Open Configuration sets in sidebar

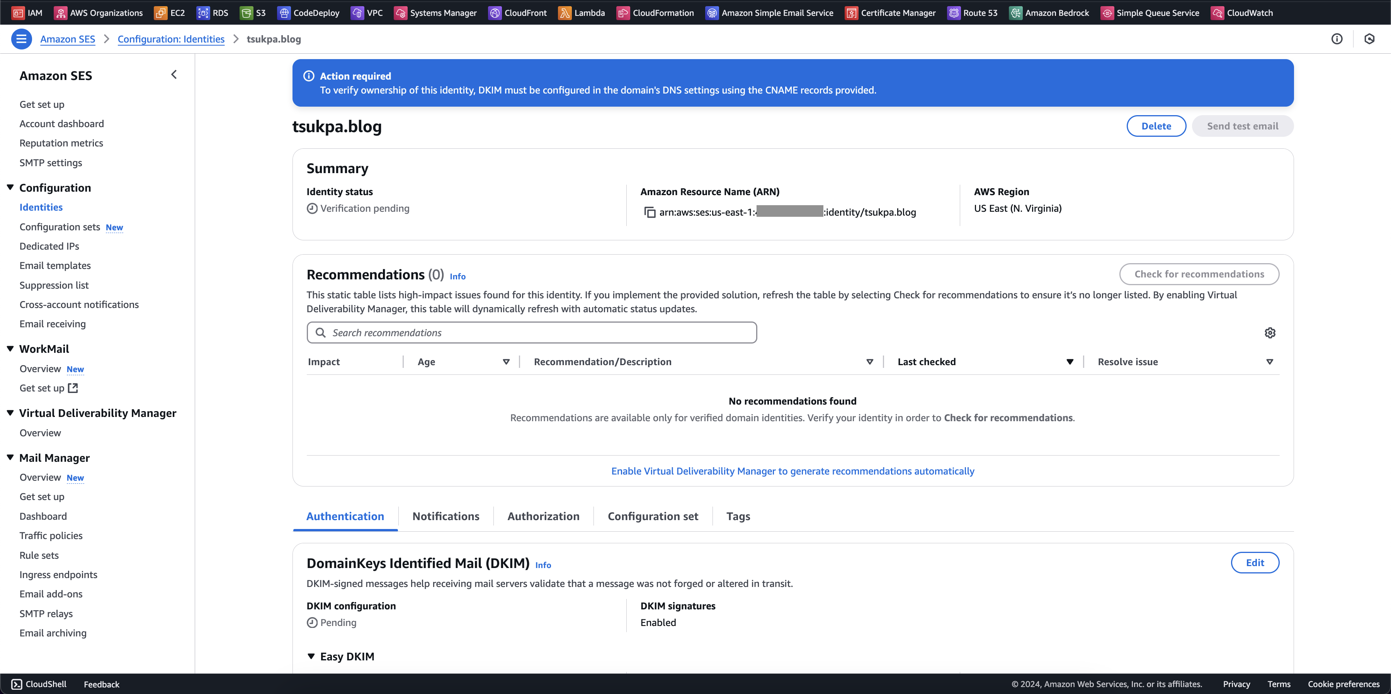coord(60,227)
